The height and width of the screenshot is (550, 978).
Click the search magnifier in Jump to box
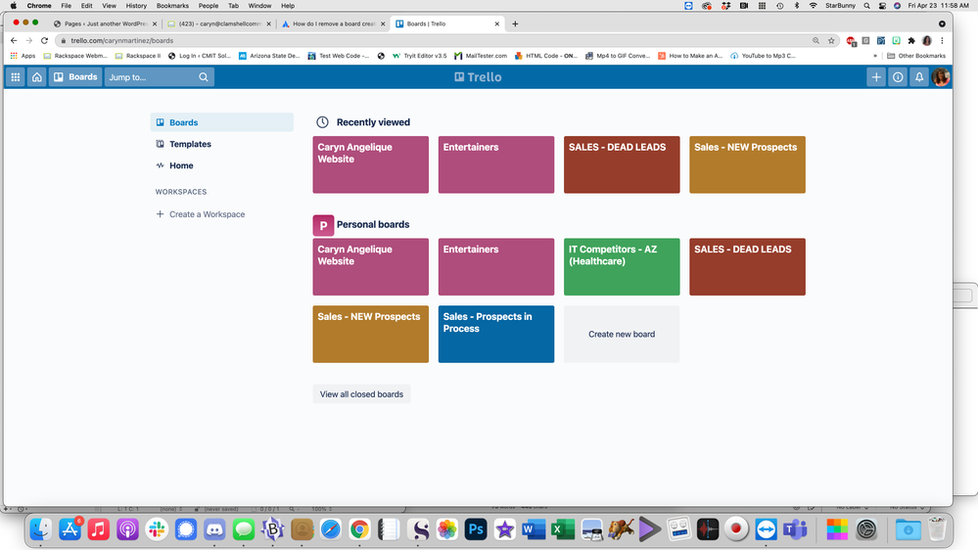pos(204,77)
